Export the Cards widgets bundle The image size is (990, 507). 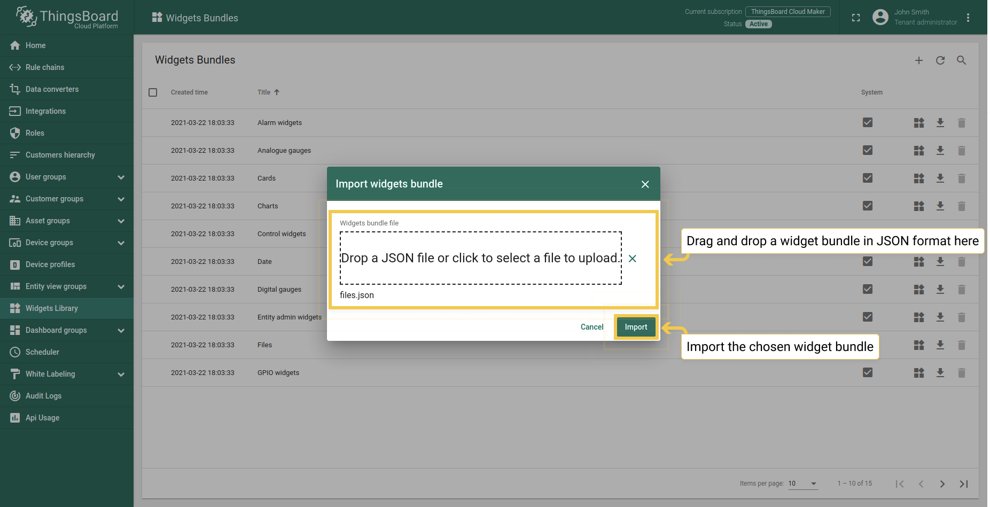pos(940,178)
